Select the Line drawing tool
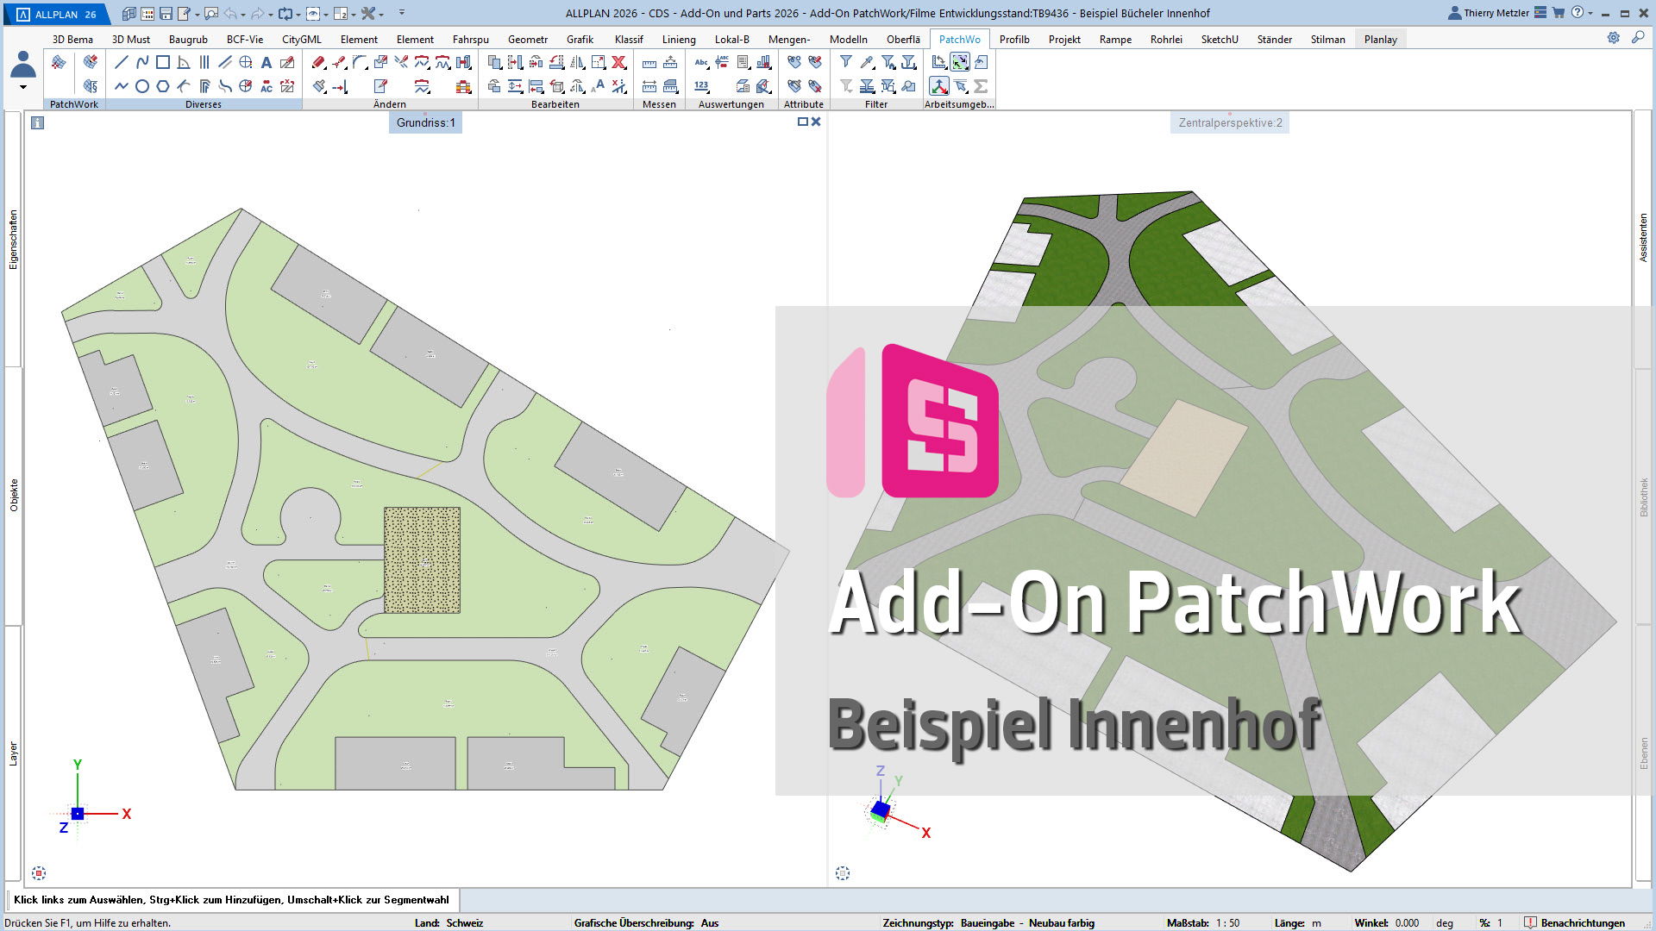Image resolution: width=1656 pixels, height=931 pixels. (x=122, y=62)
